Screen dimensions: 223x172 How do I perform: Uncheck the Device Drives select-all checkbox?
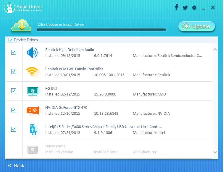11,40
